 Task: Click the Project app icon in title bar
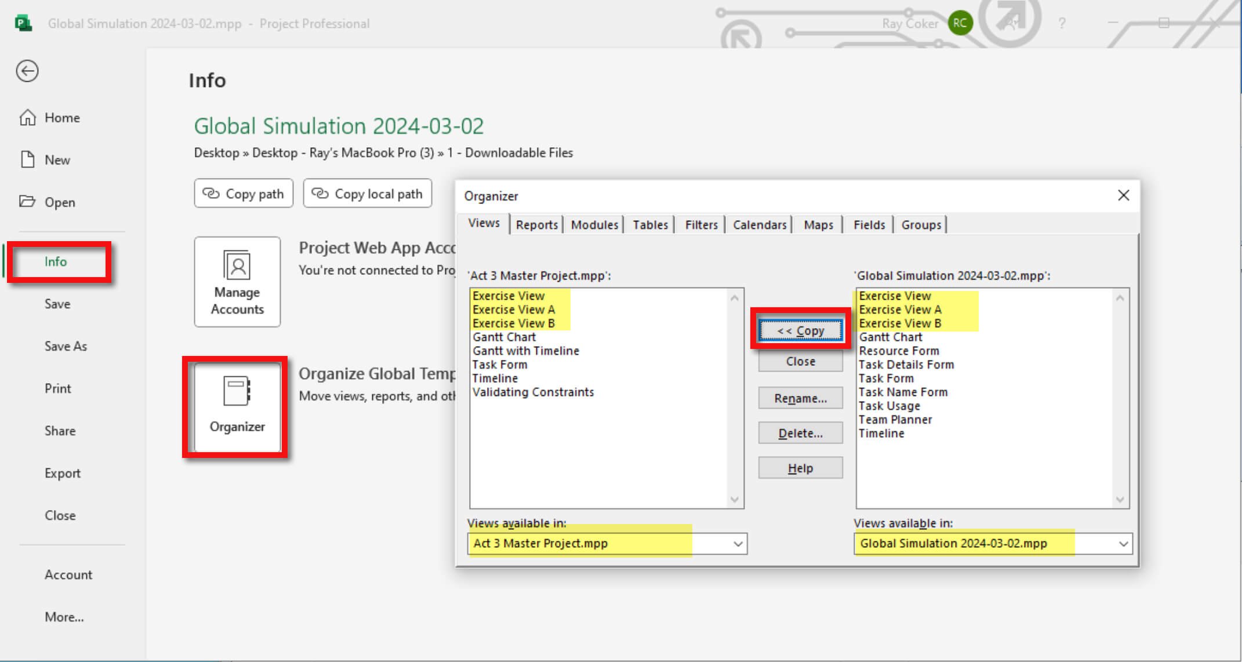point(23,23)
